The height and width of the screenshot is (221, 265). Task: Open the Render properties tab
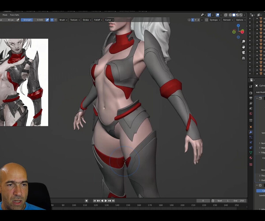coord(251,93)
